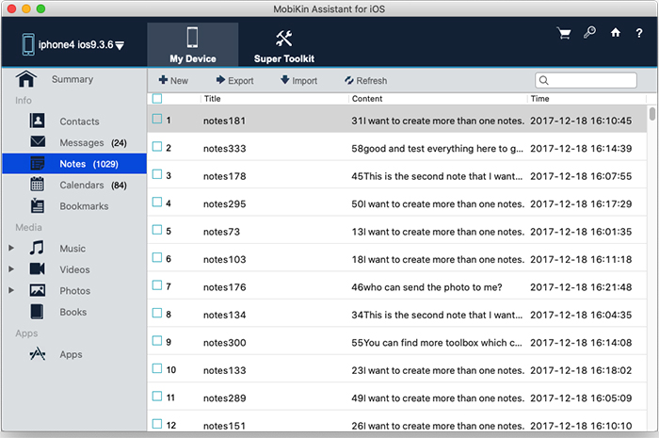Click the Music note icon
The height and width of the screenshot is (438, 659).
point(37,248)
